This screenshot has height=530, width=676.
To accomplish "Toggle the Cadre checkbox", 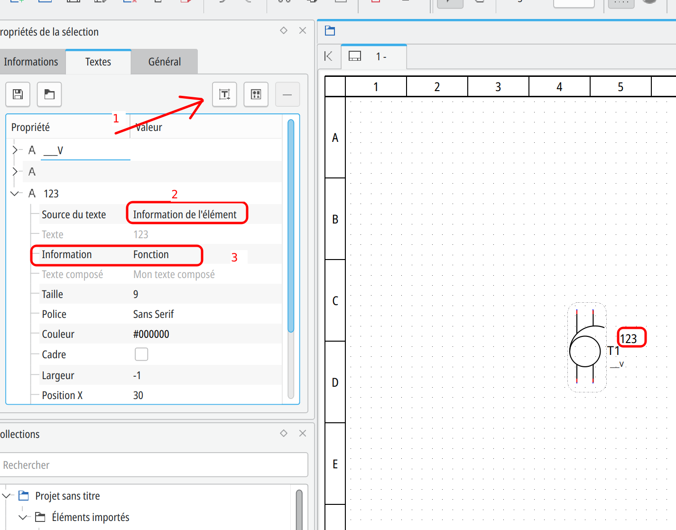I will [x=141, y=354].
